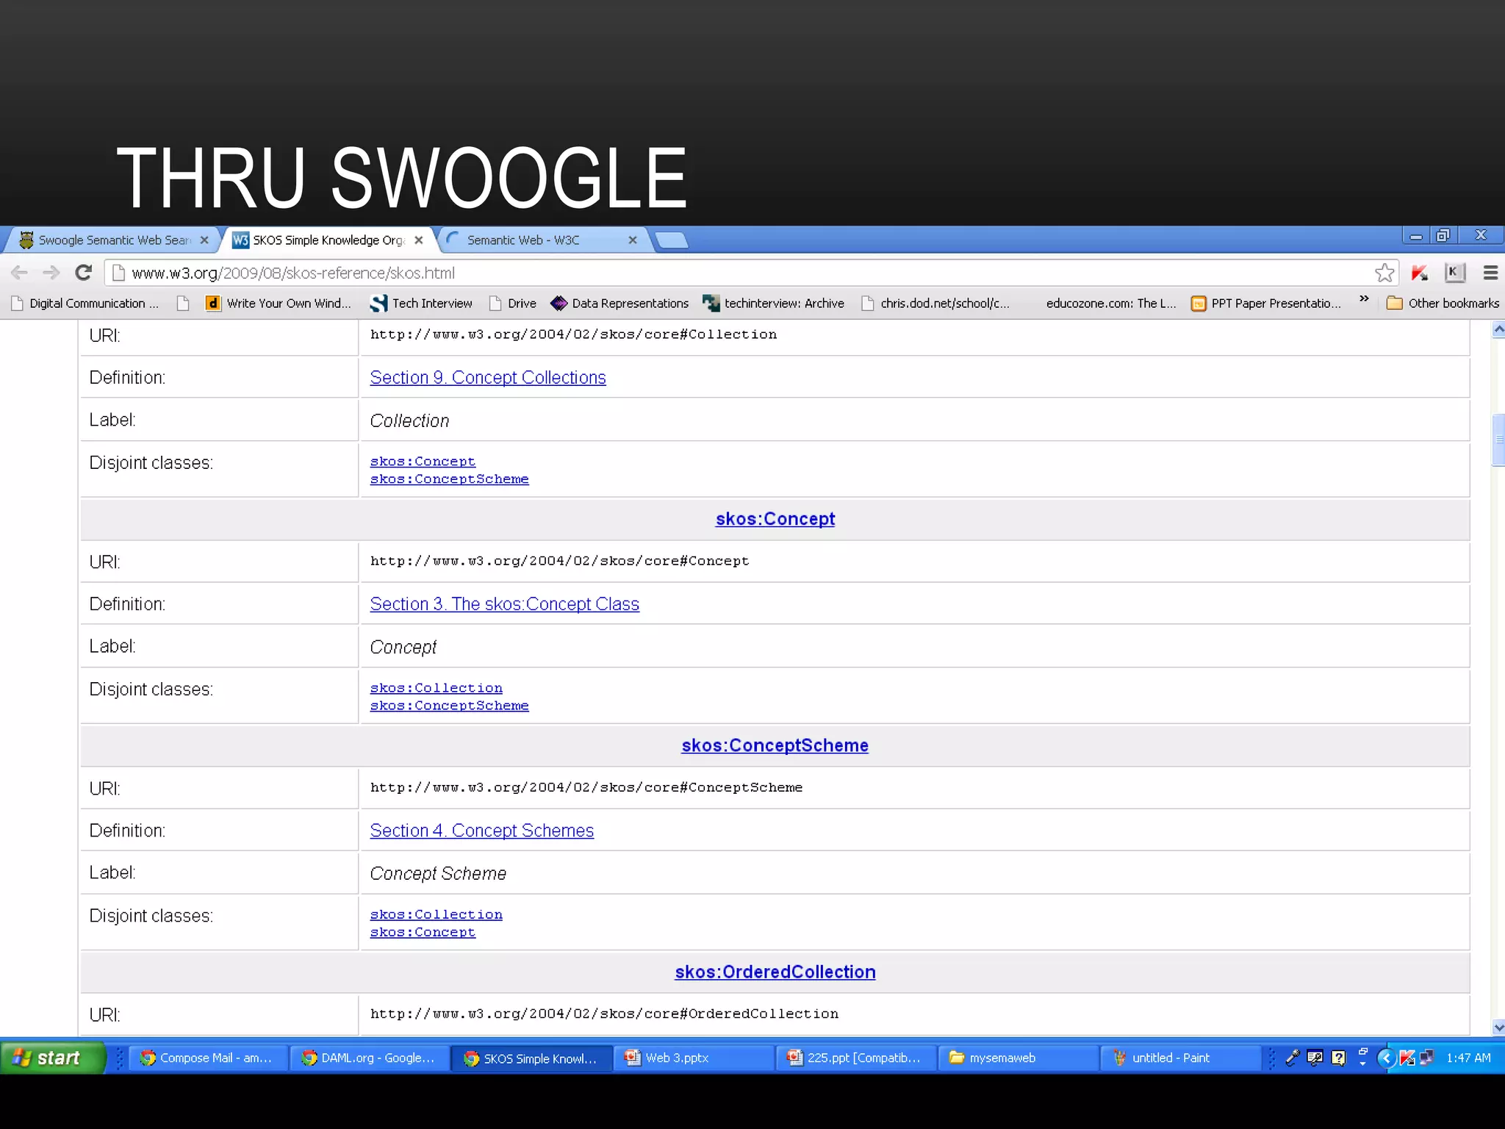Open Section 9. Concept Collections link
This screenshot has width=1505, height=1129.
(x=487, y=377)
